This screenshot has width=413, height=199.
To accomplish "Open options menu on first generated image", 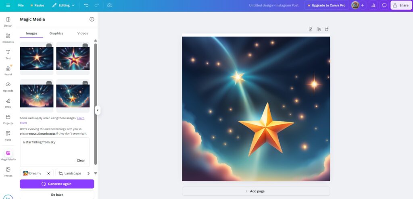I will 49,46.
